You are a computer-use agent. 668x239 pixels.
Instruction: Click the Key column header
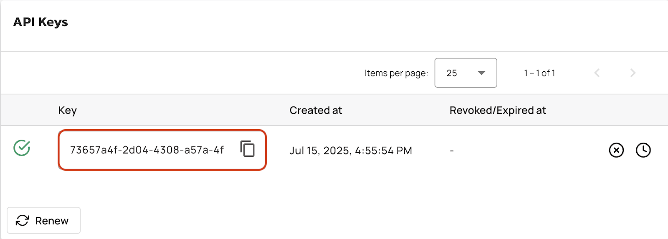click(x=68, y=110)
